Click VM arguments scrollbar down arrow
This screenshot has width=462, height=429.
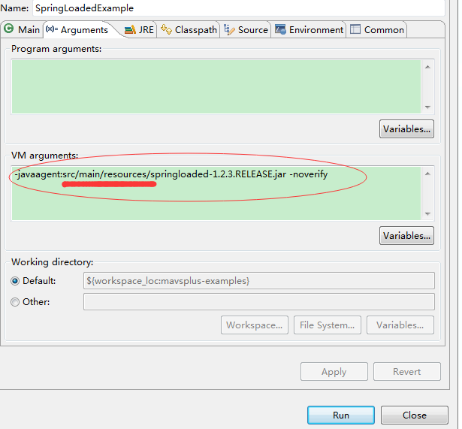(x=428, y=214)
